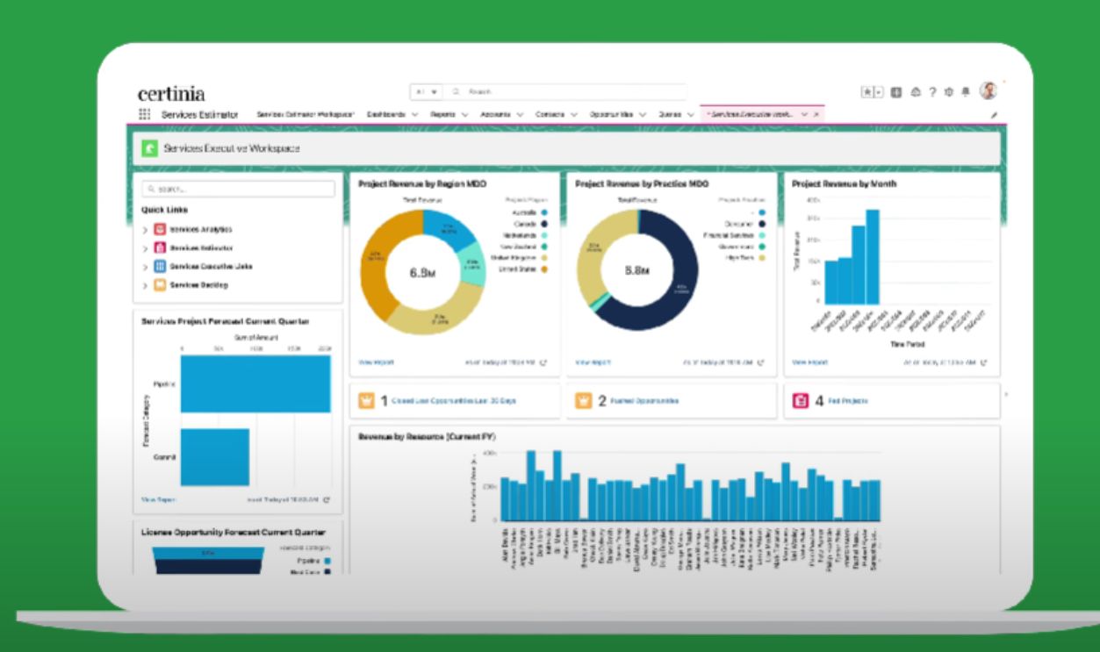Click the edit pencil icon in nav bar
This screenshot has width=1100, height=652.
point(995,115)
